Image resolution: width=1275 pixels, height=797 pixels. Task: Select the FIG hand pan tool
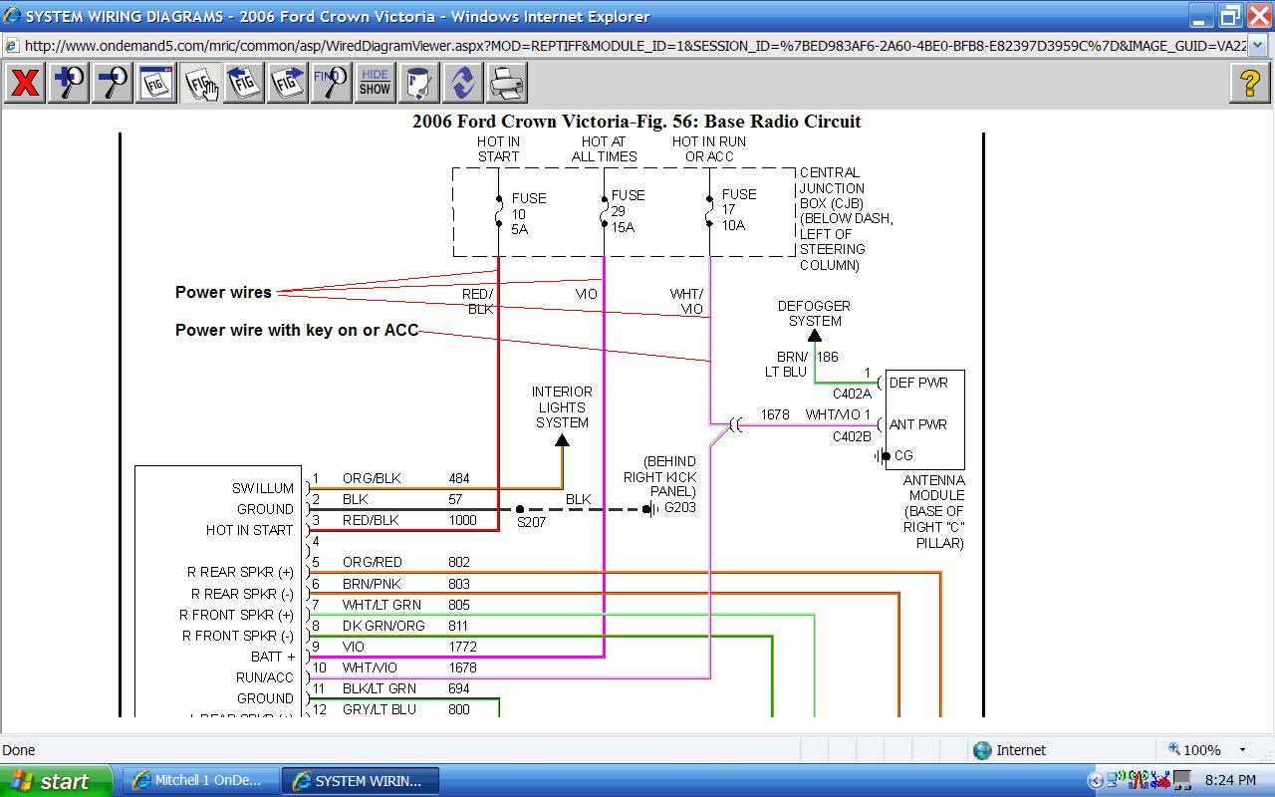200,83
